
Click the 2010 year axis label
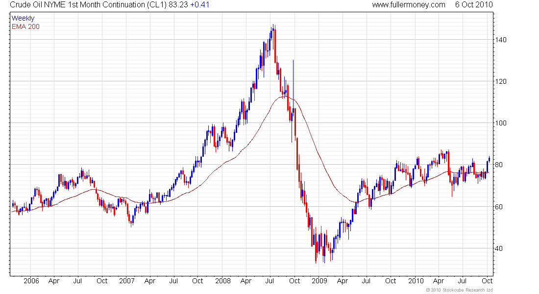[416, 281]
